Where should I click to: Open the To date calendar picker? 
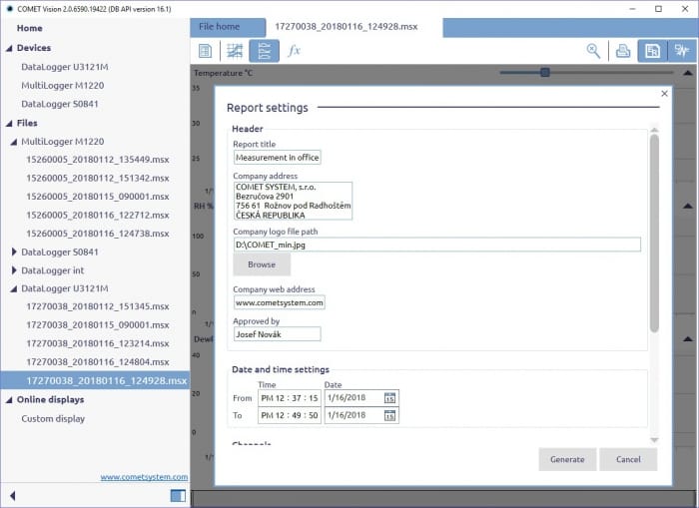click(389, 415)
